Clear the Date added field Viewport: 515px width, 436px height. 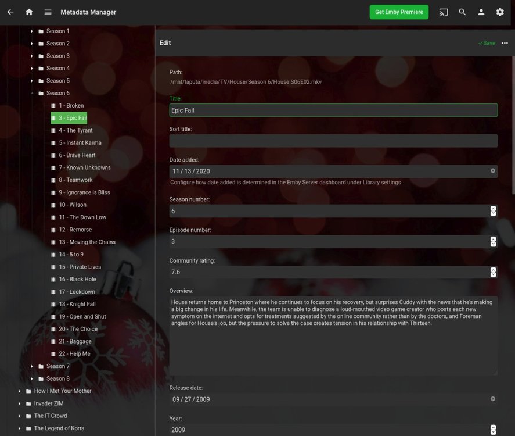coord(493,171)
